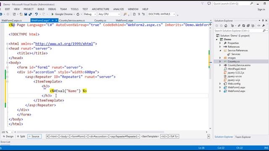
Task: Click the tag navigator left scroll arrow
Action: 47,136
